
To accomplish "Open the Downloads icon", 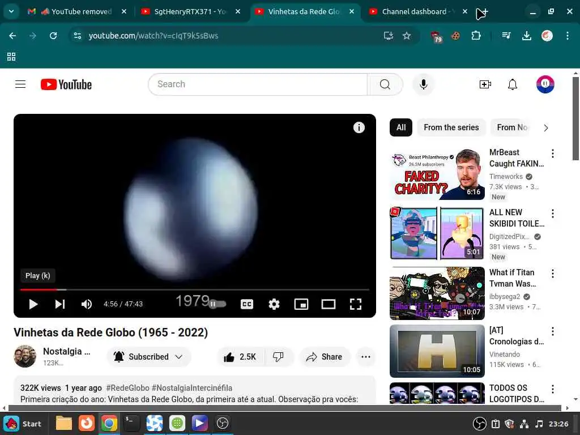I will point(526,36).
